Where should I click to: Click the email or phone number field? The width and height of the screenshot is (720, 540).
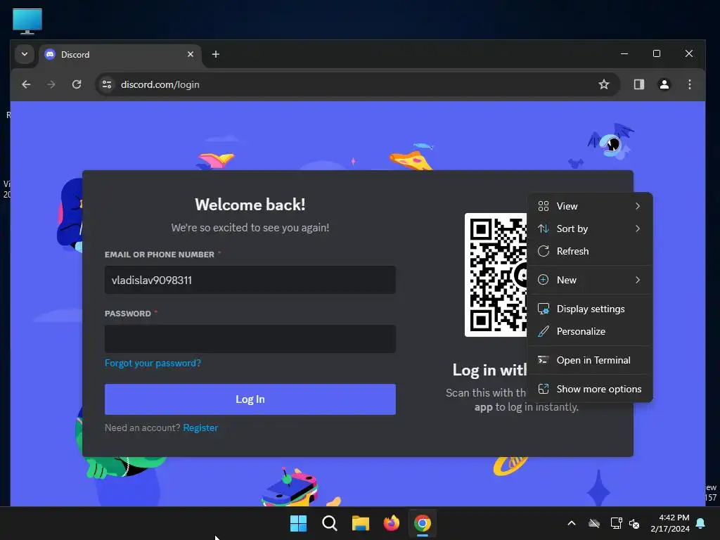[250, 280]
